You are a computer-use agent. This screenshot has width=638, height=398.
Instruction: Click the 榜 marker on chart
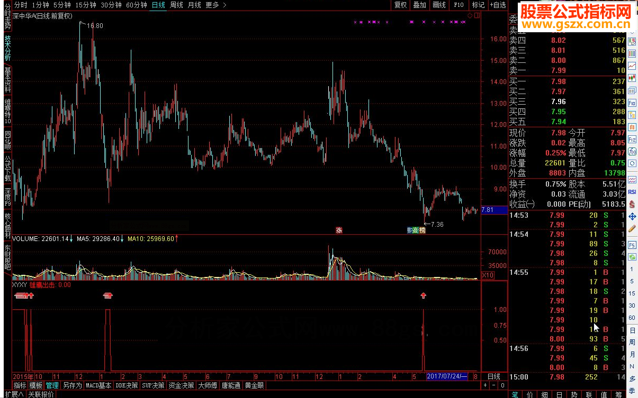point(422,230)
